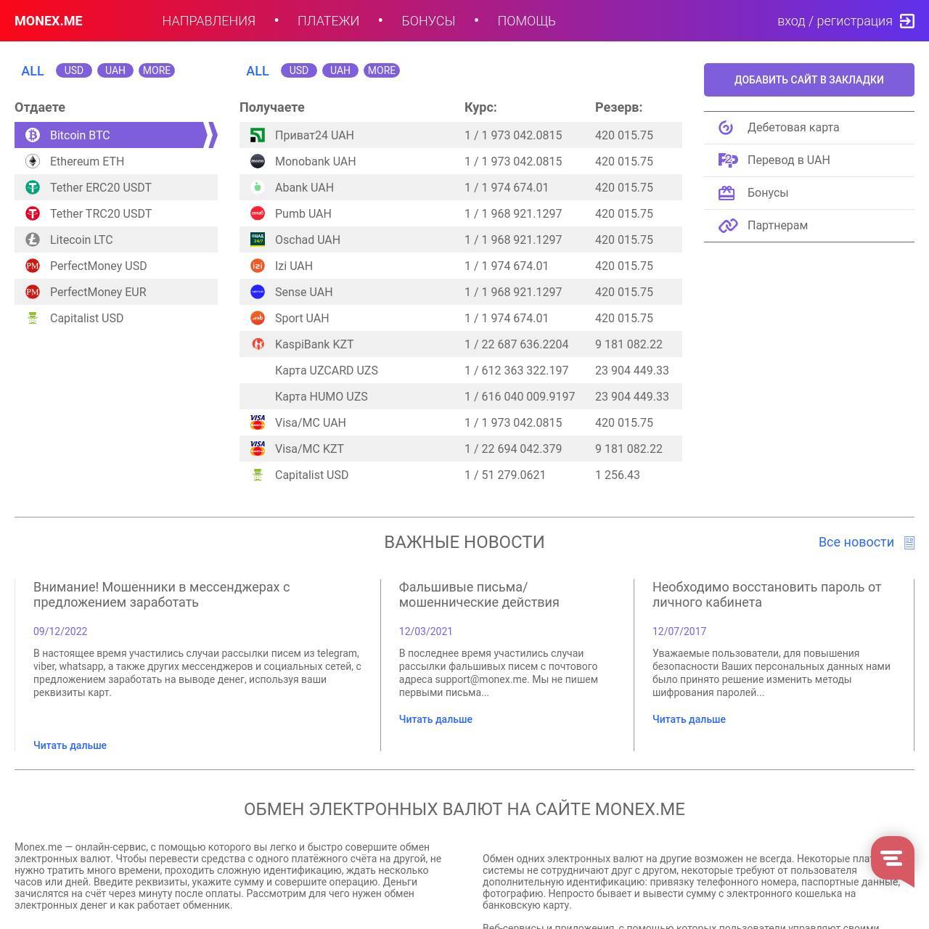The image size is (929, 929).
Task: Click the Приват24 UAH bank icon
Action: pos(258,135)
